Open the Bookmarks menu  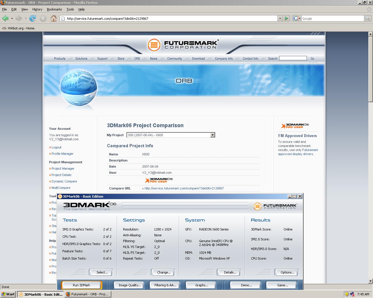coord(54,9)
